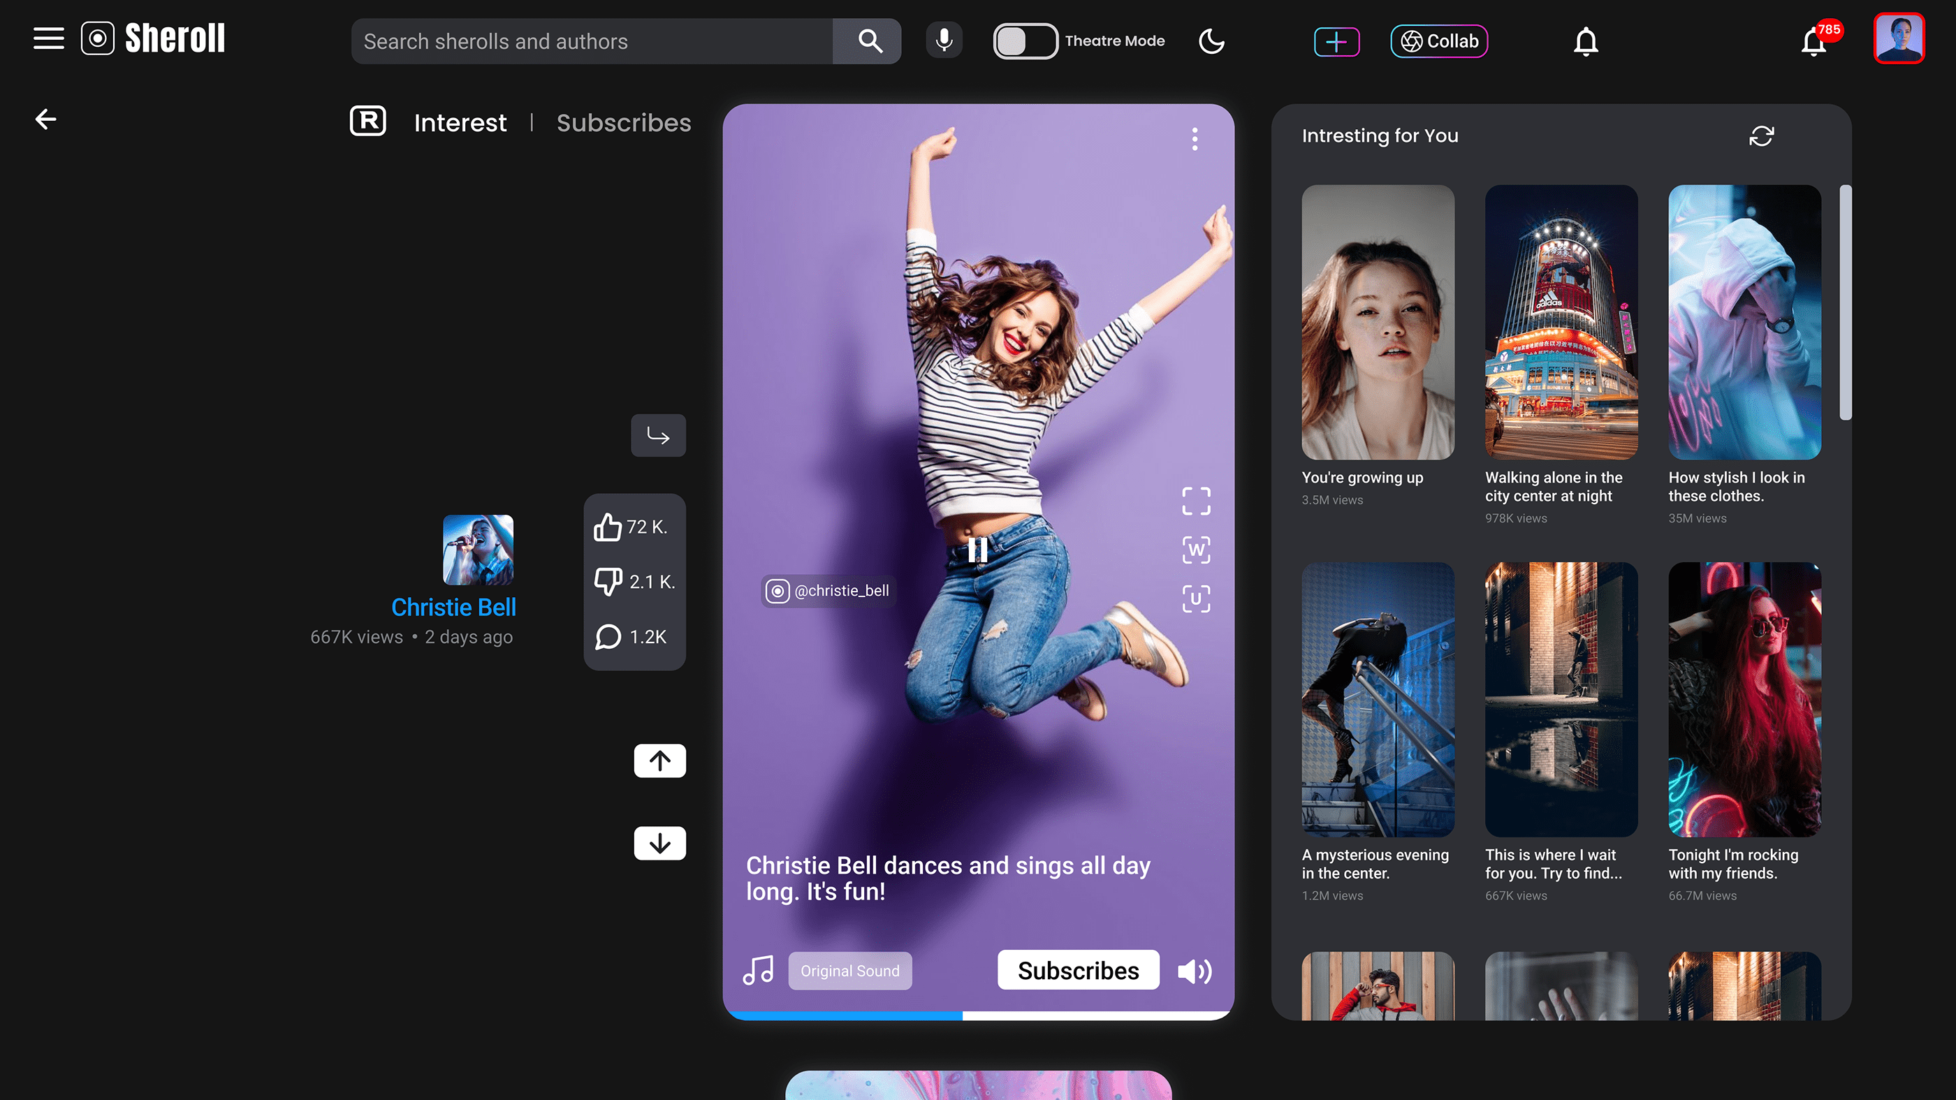Click the voice search microphone icon

[944, 41]
